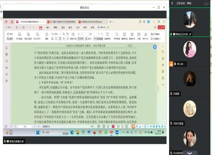Screen dimensions: 212x155
Task: Click the page number input field
Action: 90,34
